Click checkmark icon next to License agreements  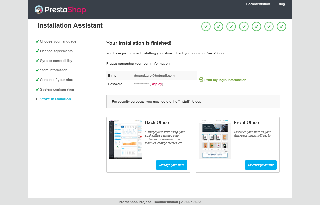tap(37, 51)
